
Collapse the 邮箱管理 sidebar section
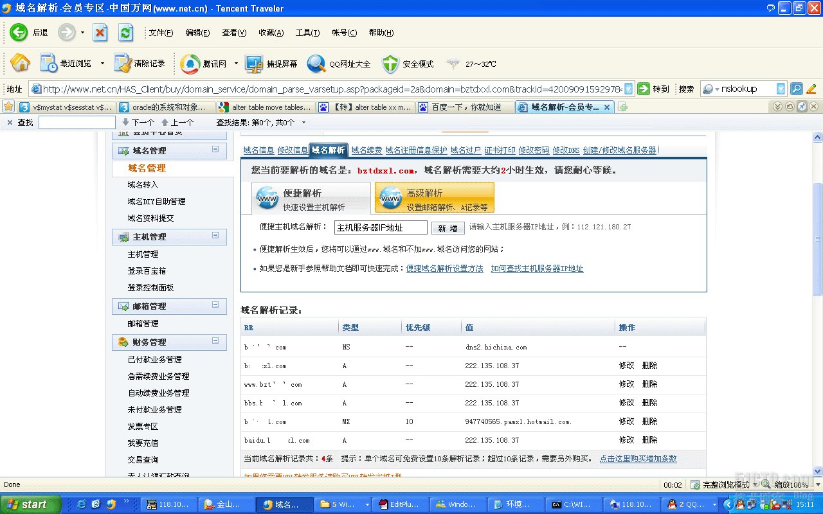[215, 305]
